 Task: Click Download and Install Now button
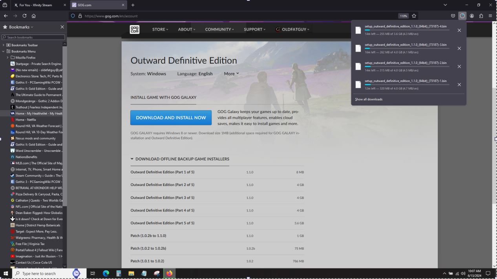(171, 118)
